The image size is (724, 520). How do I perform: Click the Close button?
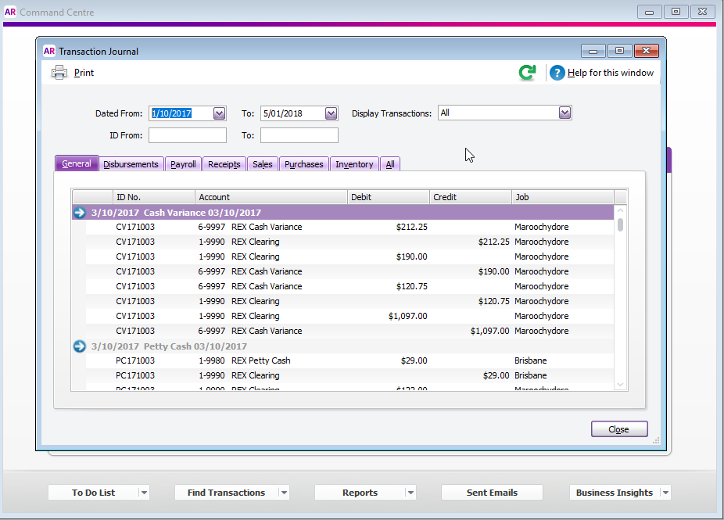pyautogui.click(x=619, y=429)
